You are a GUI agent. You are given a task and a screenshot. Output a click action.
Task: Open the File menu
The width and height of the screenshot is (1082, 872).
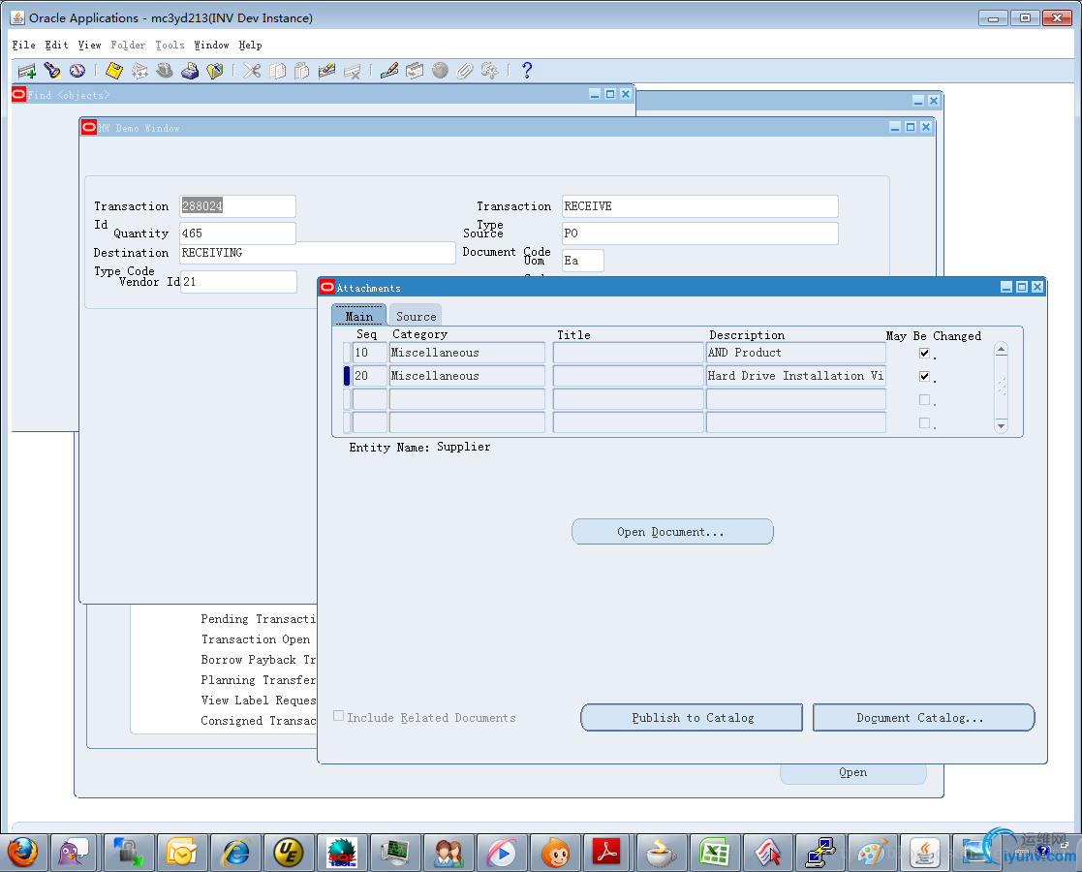point(23,45)
